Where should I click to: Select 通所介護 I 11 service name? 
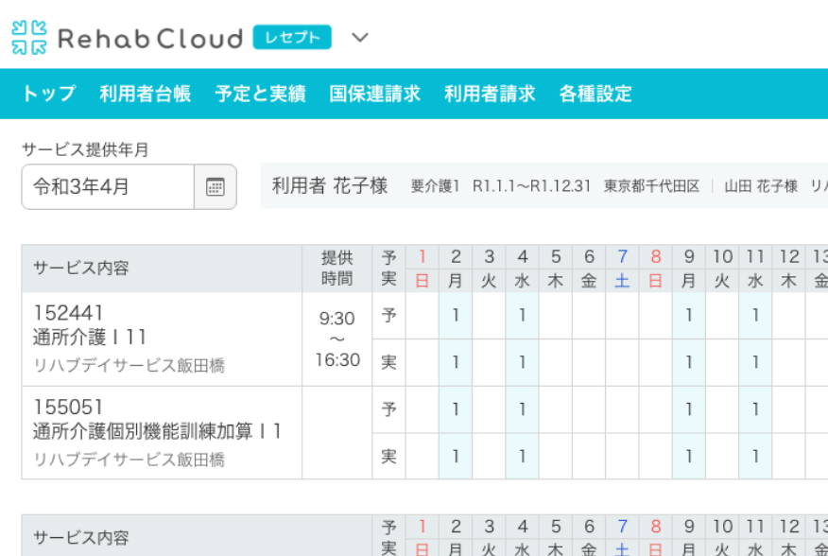pos(89,337)
